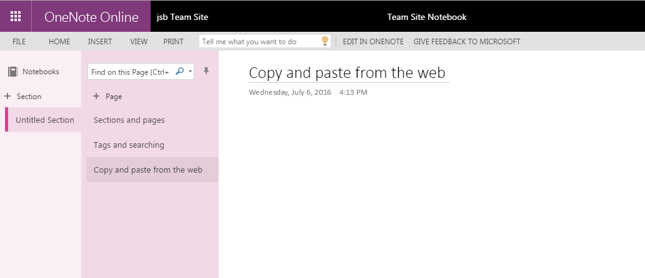This screenshot has height=278, width=645.
Task: Open the search scope dropdown arrow
Action: (190, 72)
